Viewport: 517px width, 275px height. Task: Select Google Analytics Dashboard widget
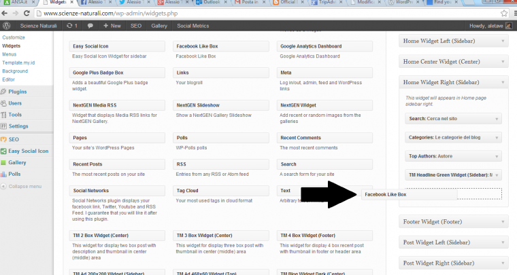324,46
